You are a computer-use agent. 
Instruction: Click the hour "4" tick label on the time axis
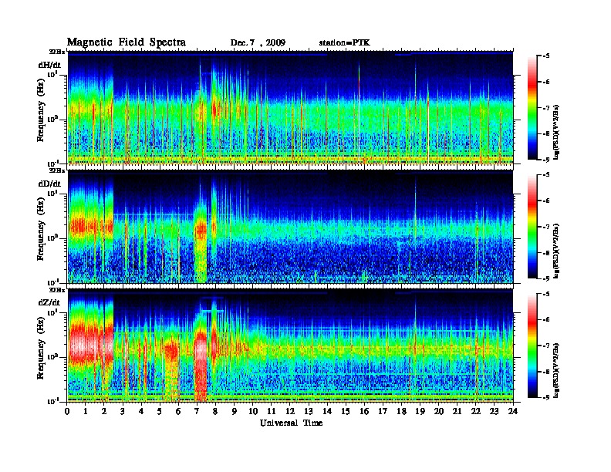pos(141,411)
